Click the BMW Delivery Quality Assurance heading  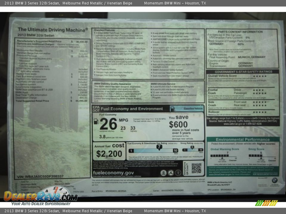click(x=113, y=84)
